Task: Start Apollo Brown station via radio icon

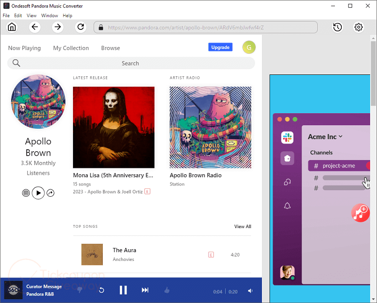Action: click(26, 193)
